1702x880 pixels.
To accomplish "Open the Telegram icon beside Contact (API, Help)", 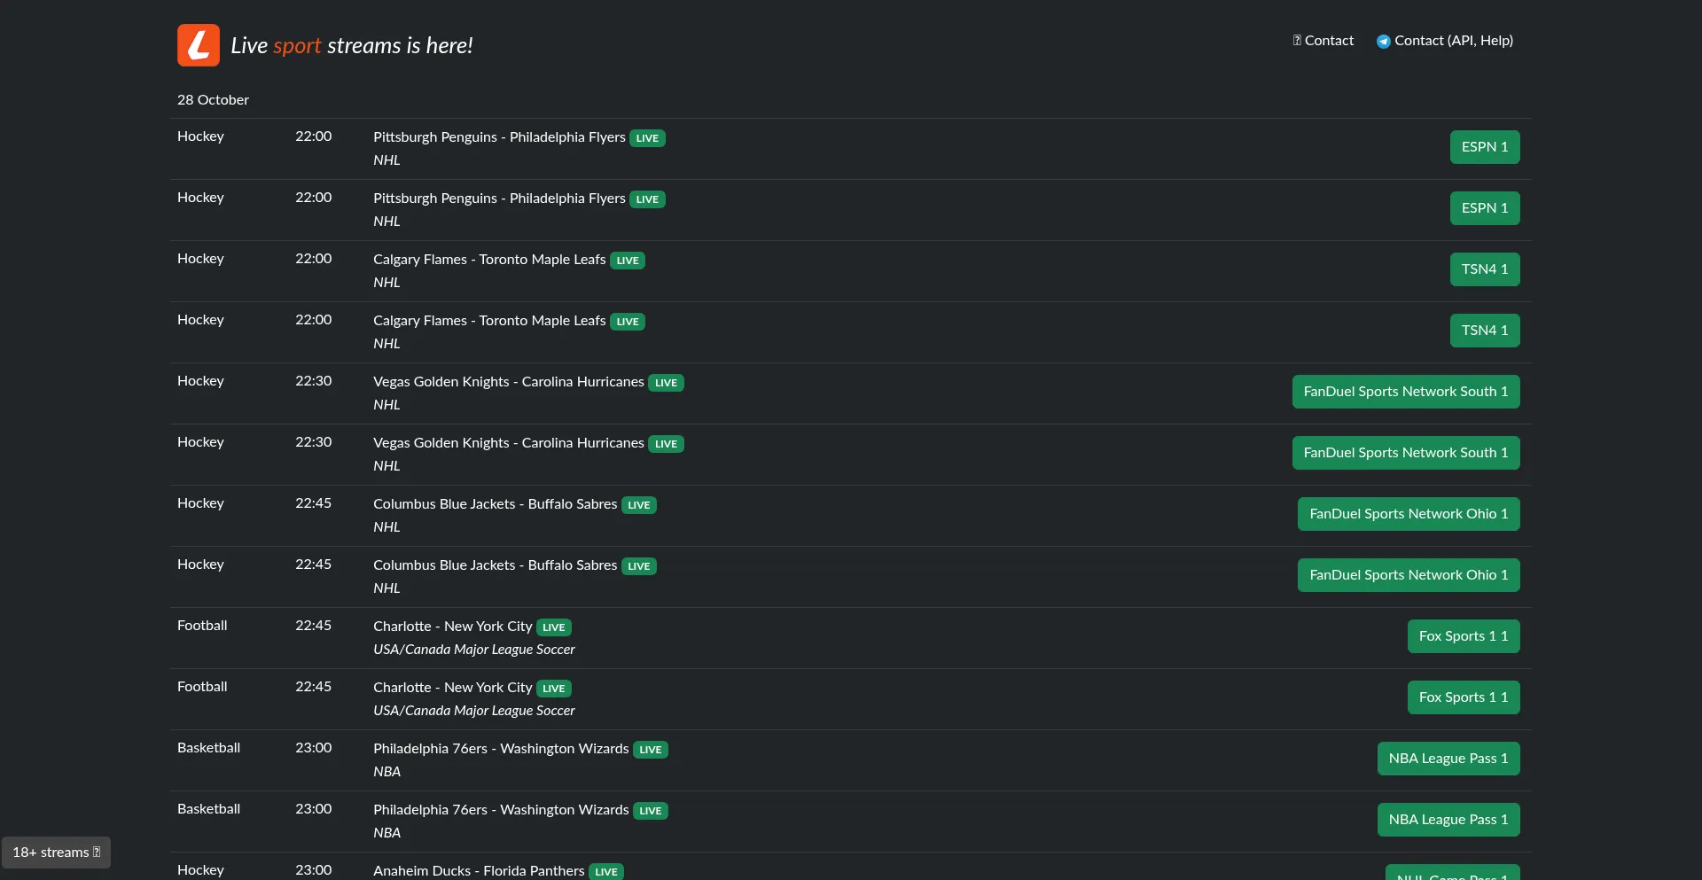I will [1383, 42].
